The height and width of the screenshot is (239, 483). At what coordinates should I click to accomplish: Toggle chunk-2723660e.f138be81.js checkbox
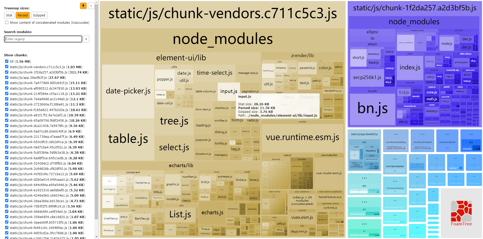pos(7,104)
